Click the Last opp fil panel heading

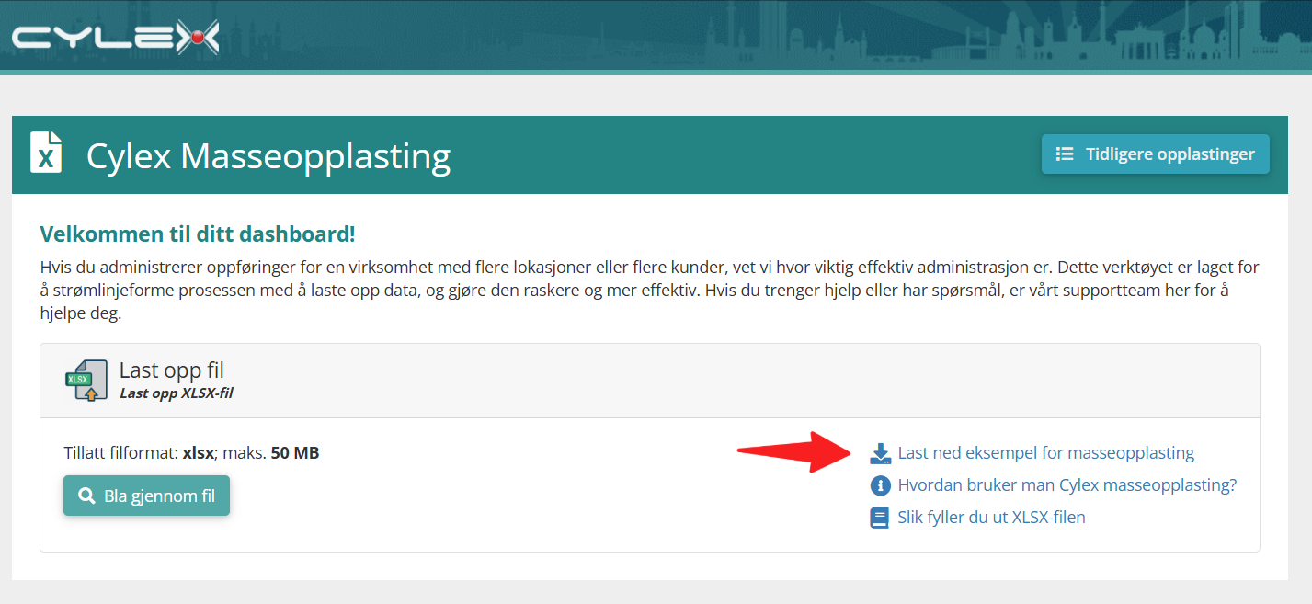(x=172, y=370)
